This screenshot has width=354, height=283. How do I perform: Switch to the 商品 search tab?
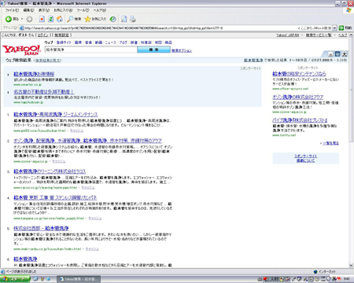[168, 42]
